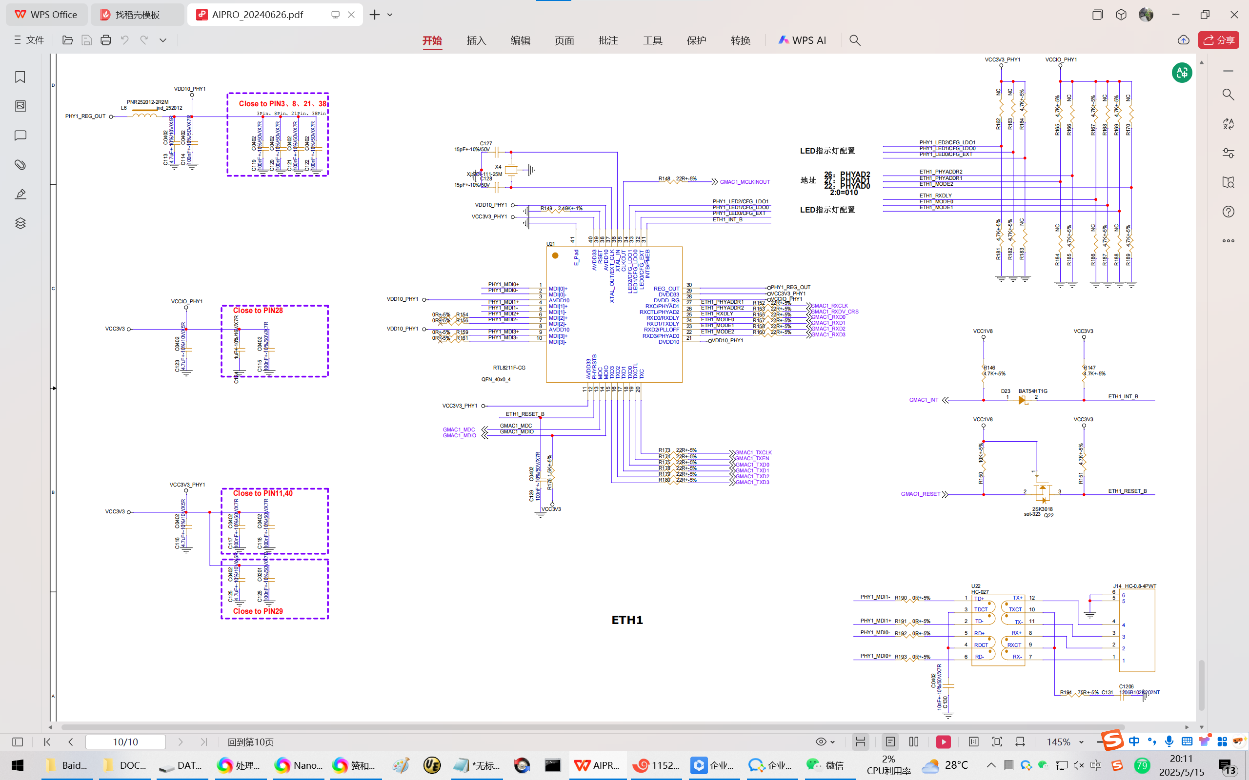Click the print icon
The image size is (1249, 780).
(x=106, y=40)
